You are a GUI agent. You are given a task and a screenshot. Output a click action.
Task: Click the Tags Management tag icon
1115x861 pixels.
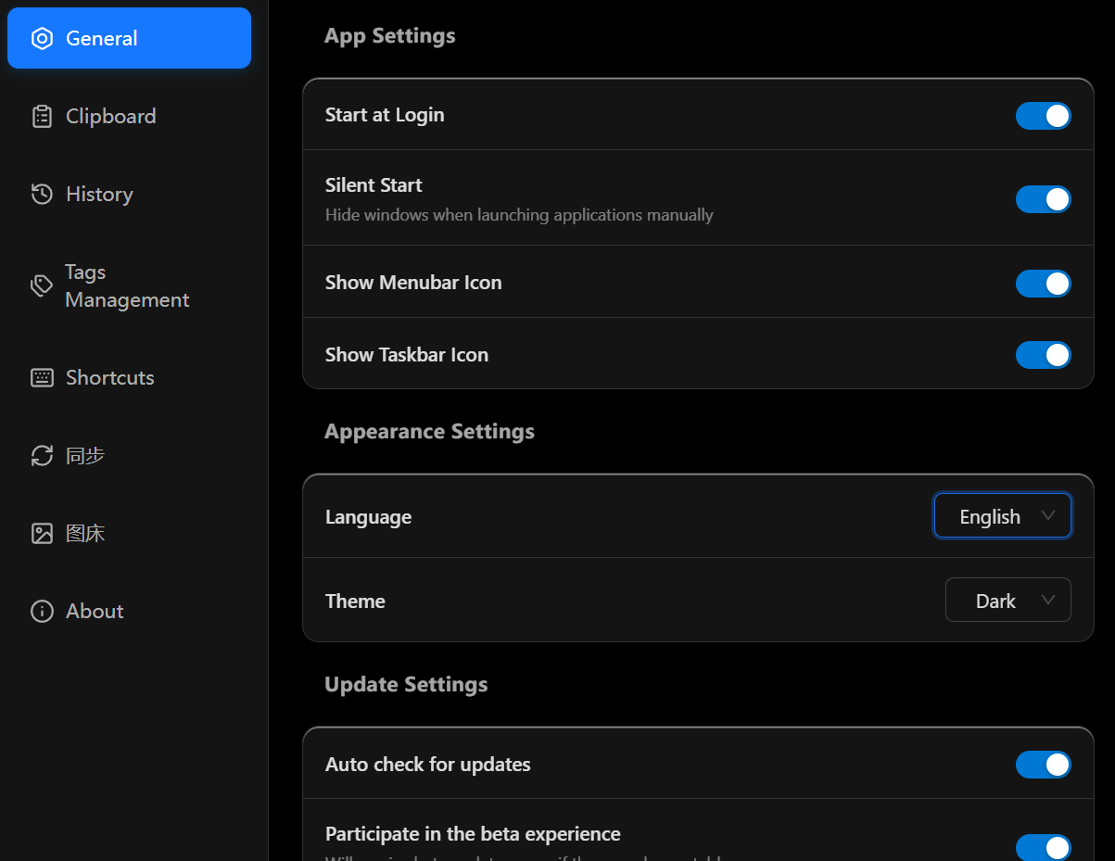42,285
